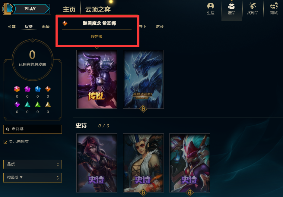Go to the 主页 home page
Viewport: 283px width, 197px height.
pyautogui.click(x=69, y=9)
